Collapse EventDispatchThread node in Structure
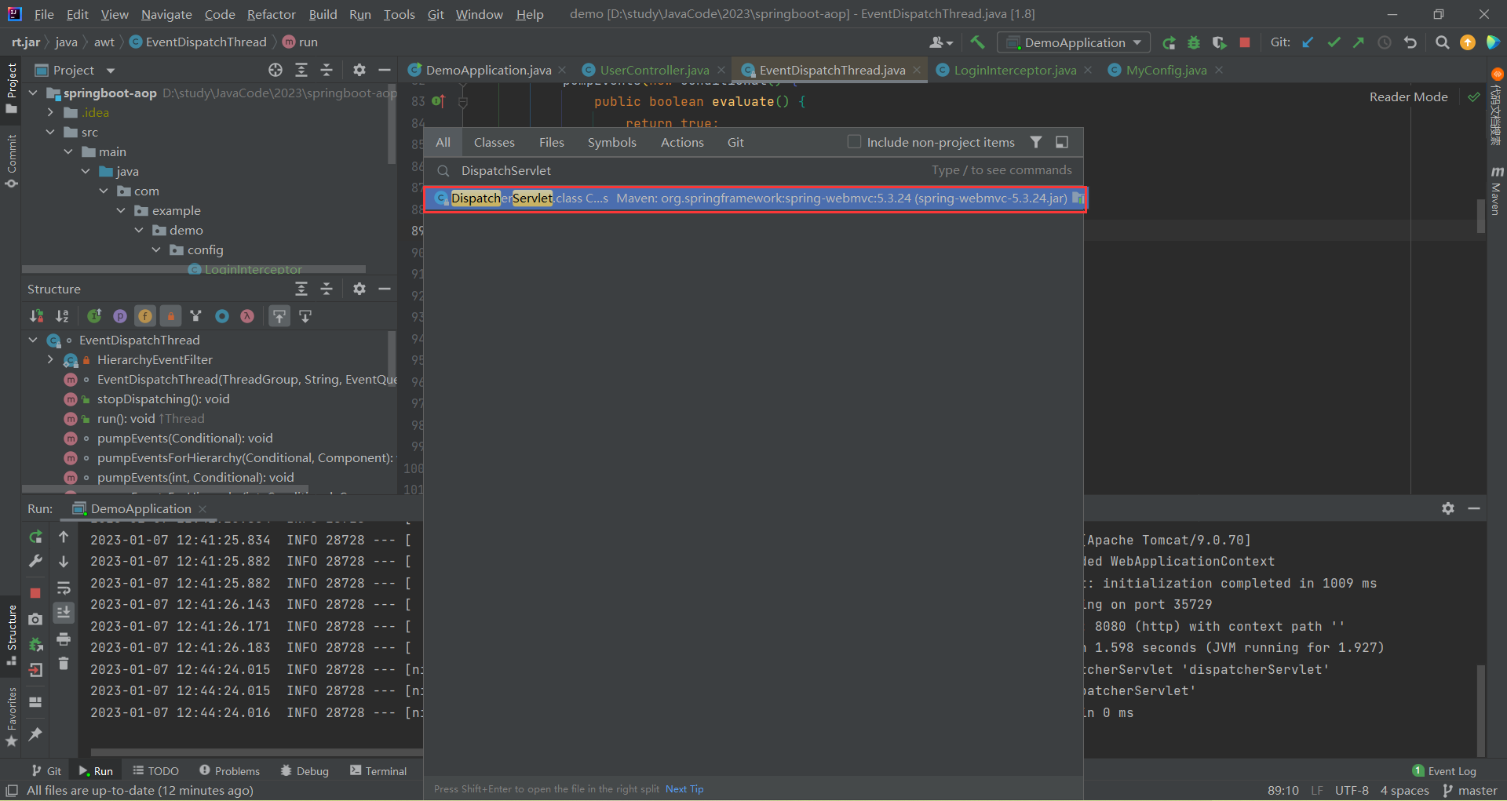 33,340
